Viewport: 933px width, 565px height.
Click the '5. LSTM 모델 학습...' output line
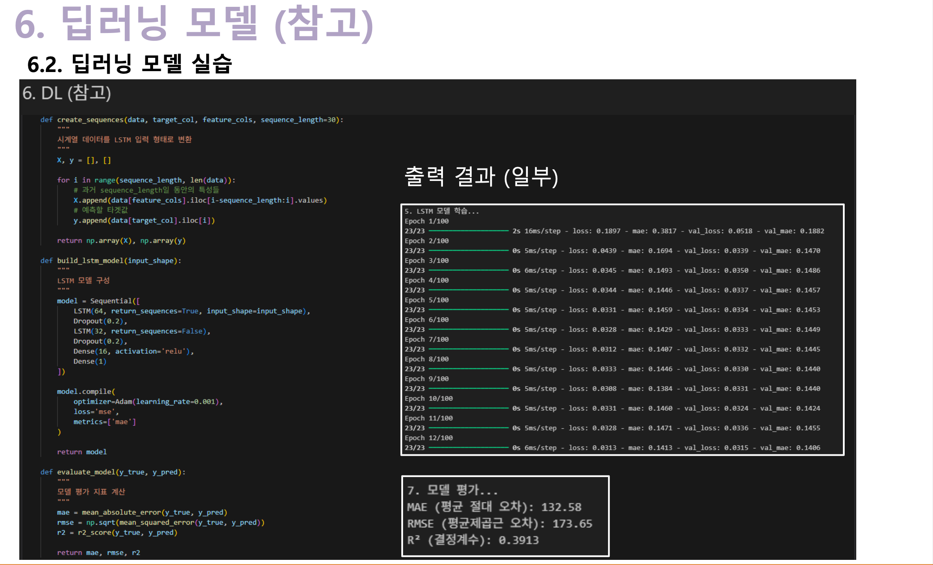click(x=442, y=211)
